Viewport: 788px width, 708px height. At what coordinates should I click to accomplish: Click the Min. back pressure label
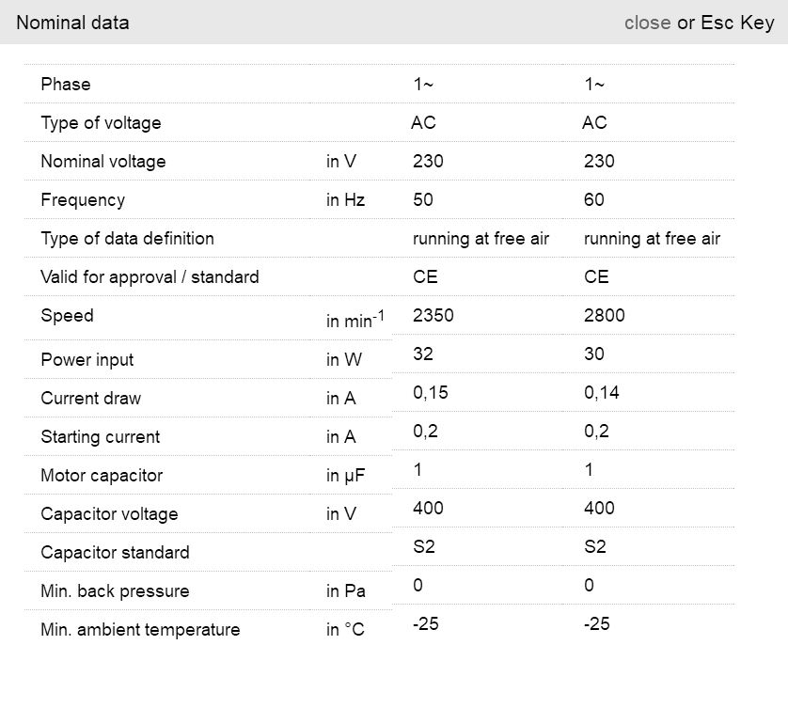[115, 591]
